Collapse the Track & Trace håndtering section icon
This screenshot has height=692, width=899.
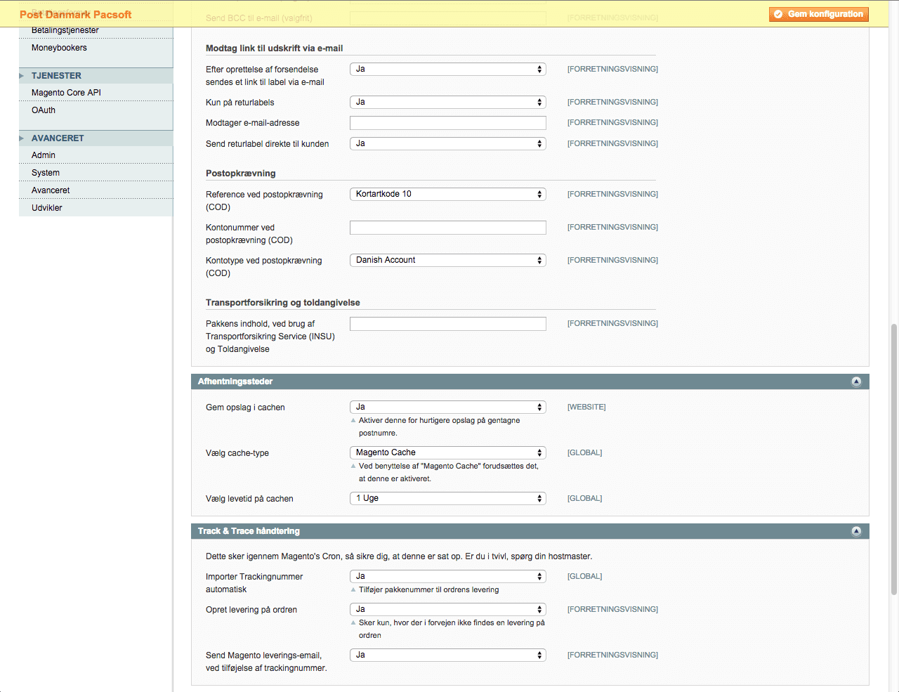(855, 531)
